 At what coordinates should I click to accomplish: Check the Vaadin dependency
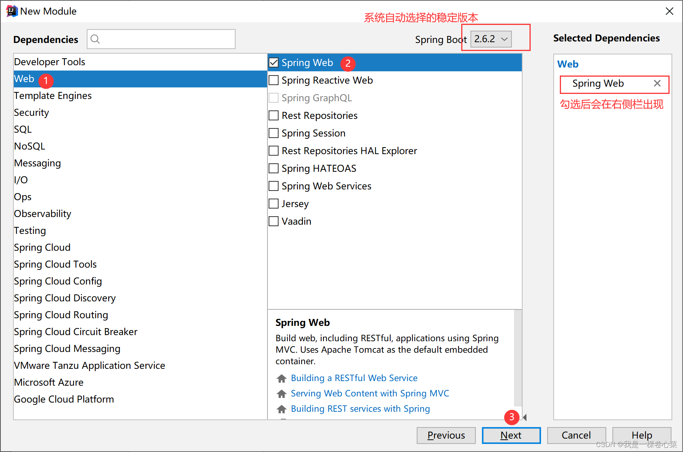(274, 221)
